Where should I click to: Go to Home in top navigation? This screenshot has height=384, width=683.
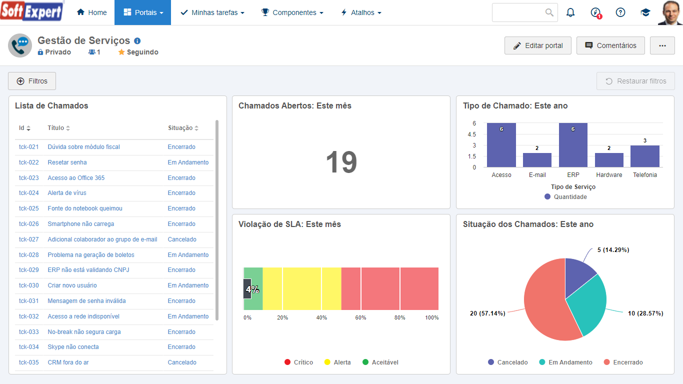pos(91,12)
